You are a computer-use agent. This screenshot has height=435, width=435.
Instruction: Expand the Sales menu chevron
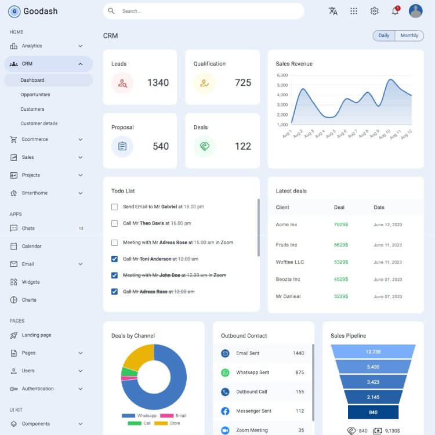(x=81, y=157)
